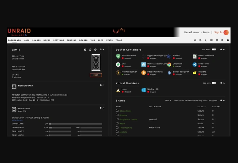
Task: Switch to the SETTINGS tab
Action: 58,40
